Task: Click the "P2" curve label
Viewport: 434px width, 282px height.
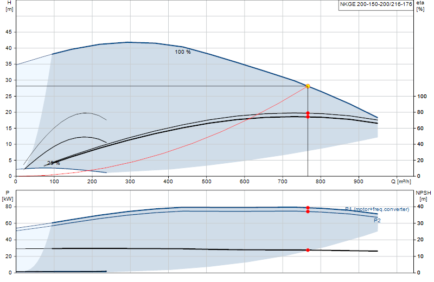Action: pyautogui.click(x=377, y=221)
